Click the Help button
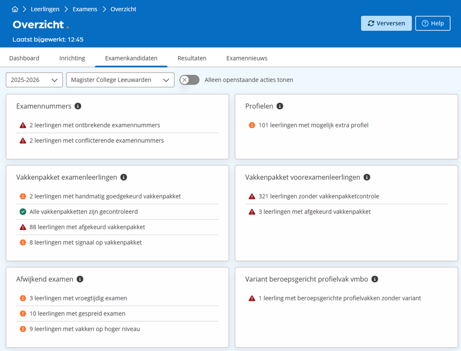This screenshot has width=461, height=351. (x=433, y=23)
